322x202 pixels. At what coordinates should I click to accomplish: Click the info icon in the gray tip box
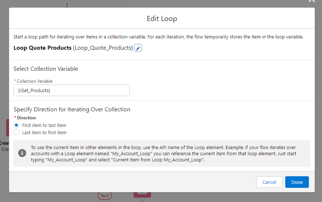coord(22,153)
